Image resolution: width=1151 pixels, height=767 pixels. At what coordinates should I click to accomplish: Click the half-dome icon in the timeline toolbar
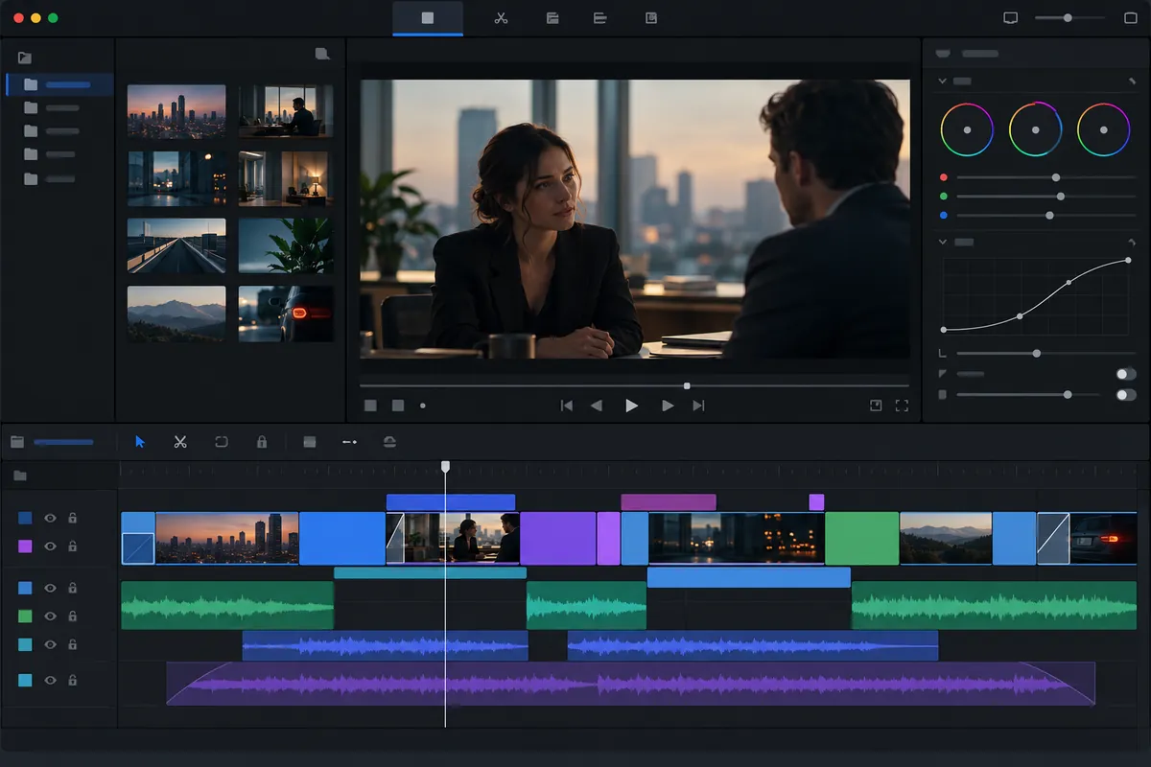pyautogui.click(x=388, y=442)
